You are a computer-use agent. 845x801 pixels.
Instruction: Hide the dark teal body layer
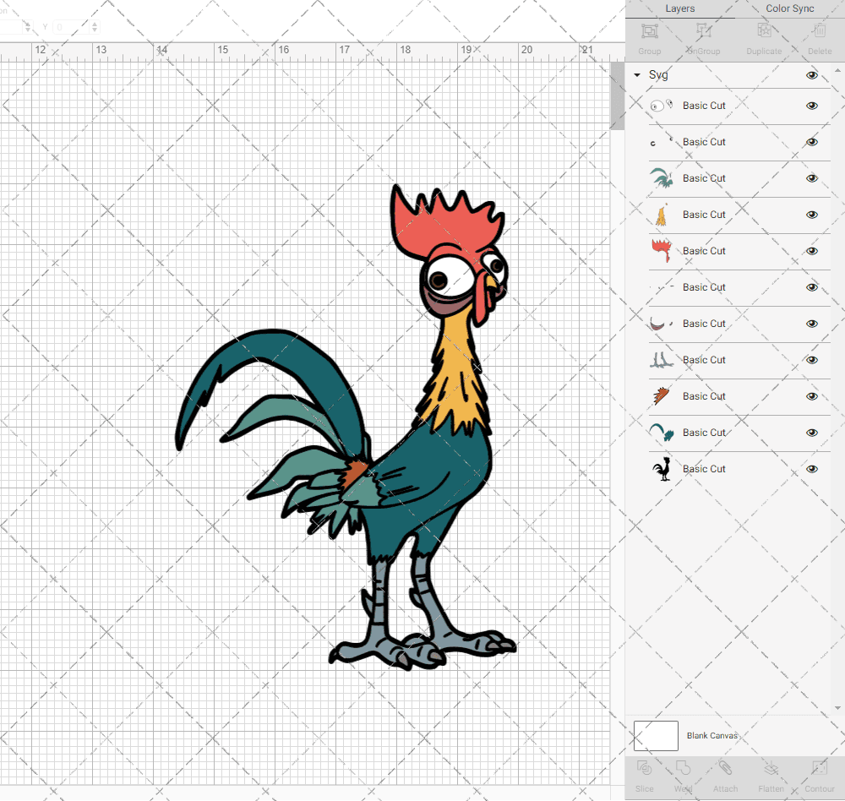coord(811,433)
